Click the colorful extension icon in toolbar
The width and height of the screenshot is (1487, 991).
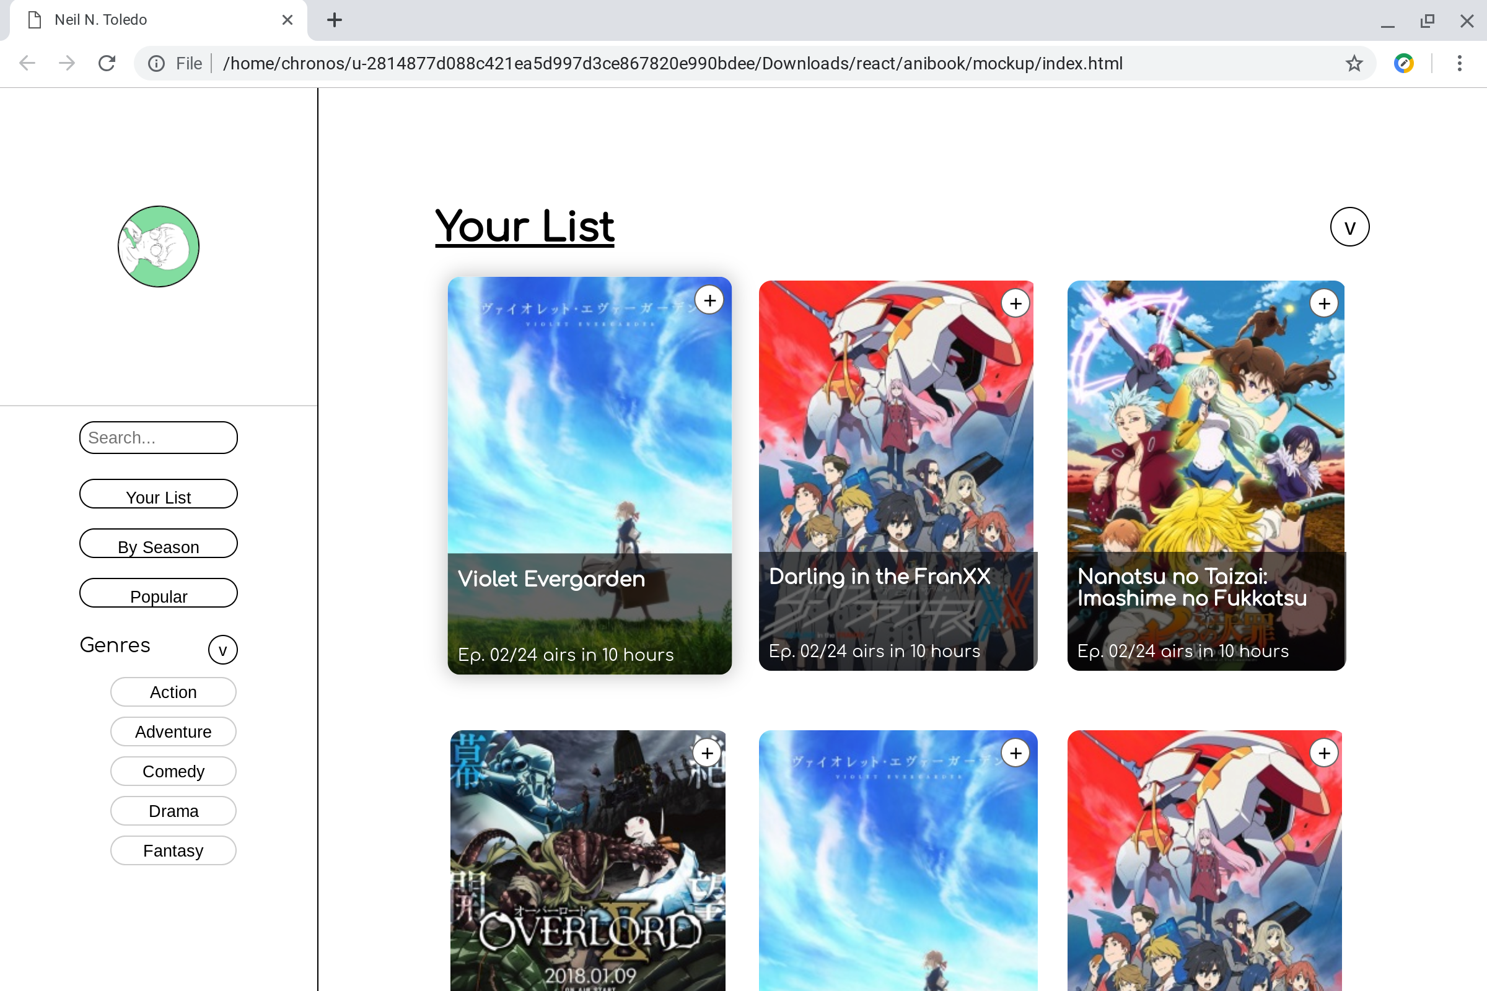[x=1403, y=63]
